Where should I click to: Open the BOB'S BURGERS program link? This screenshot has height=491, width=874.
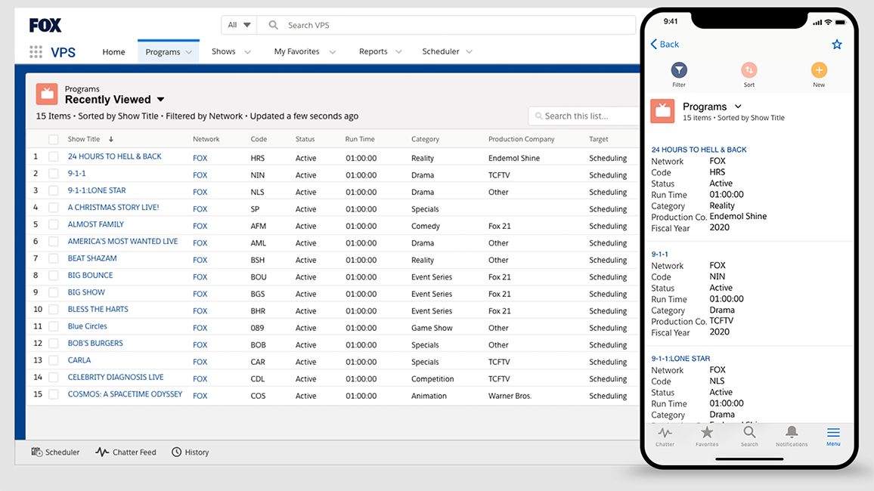click(x=95, y=344)
